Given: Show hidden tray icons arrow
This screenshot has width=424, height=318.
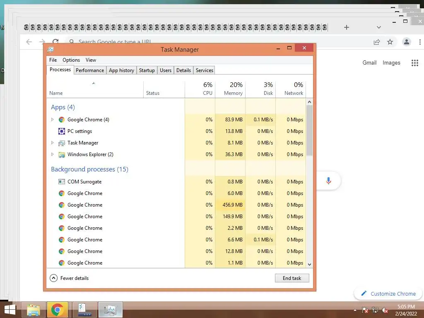Looking at the screenshot, I should coord(355,310).
